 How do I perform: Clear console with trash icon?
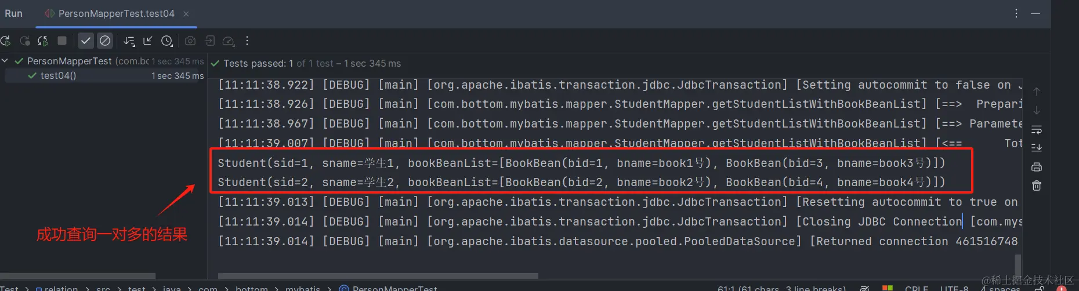[1037, 185]
